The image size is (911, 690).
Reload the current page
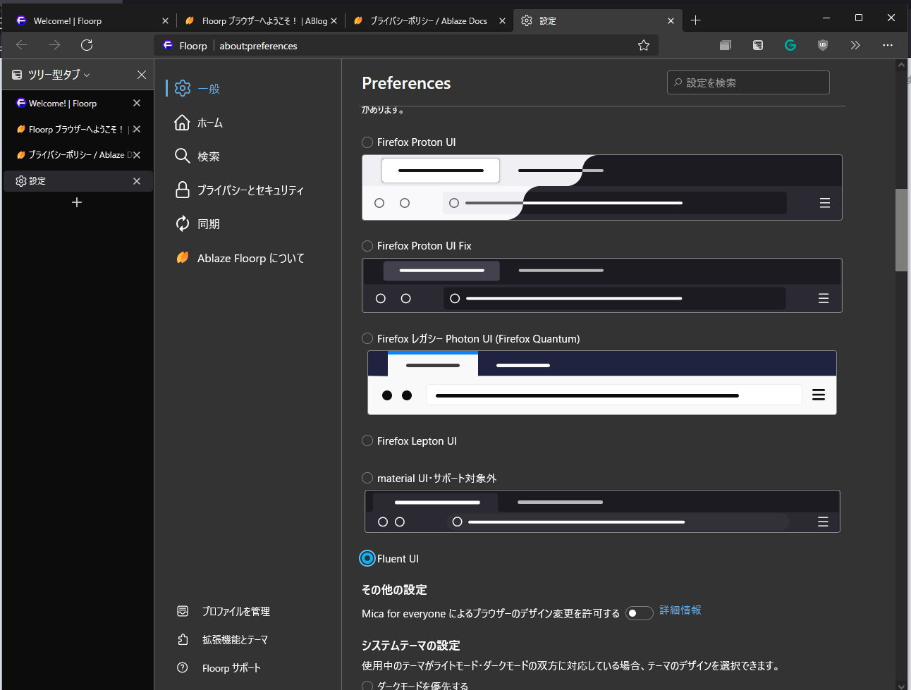(87, 45)
